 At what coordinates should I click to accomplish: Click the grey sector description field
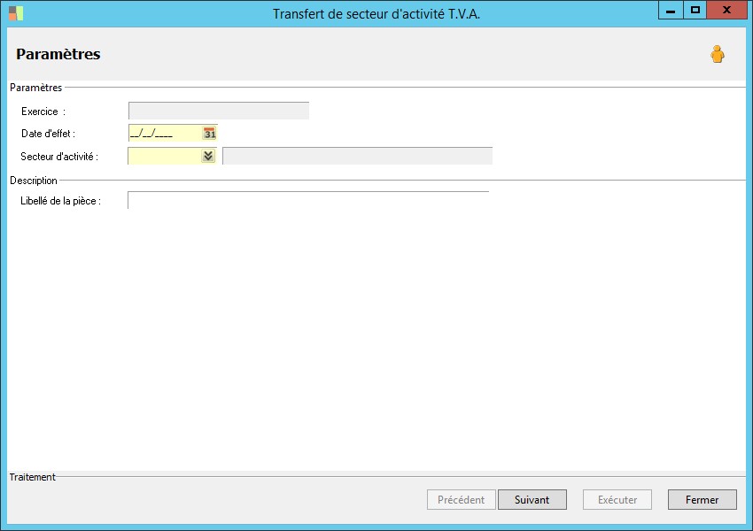point(357,156)
